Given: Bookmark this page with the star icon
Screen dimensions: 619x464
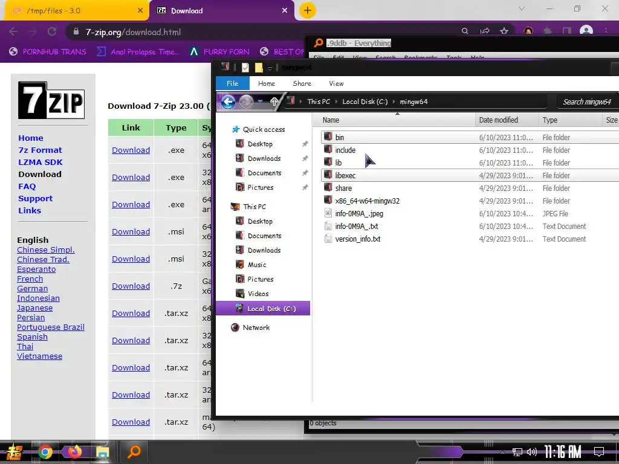Looking at the screenshot, I should click(504, 31).
